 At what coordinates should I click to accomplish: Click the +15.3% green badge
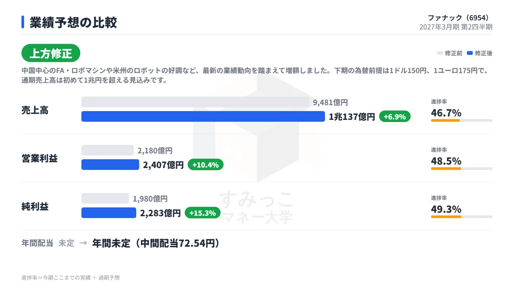coord(203,213)
